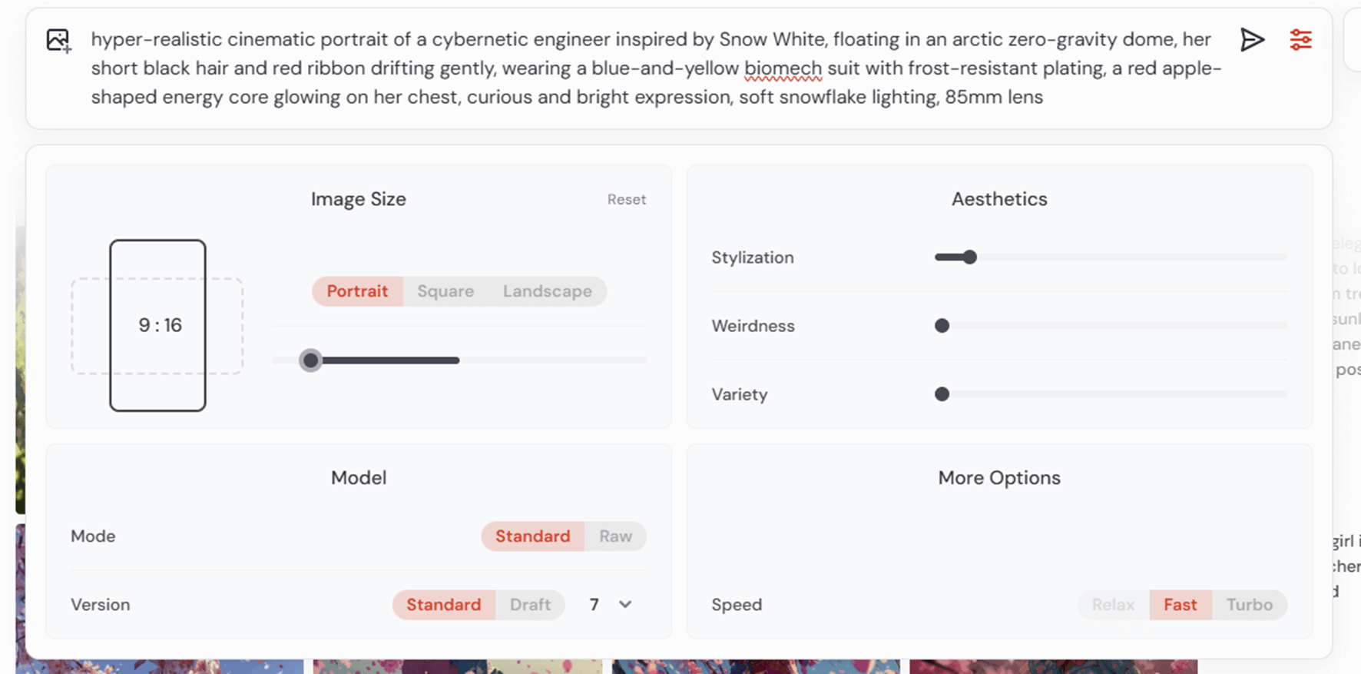Choose Draft version option
The width and height of the screenshot is (1361, 674).
[530, 605]
